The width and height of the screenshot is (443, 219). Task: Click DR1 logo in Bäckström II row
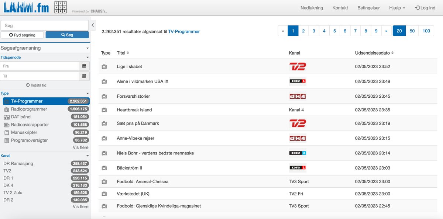tap(298, 168)
